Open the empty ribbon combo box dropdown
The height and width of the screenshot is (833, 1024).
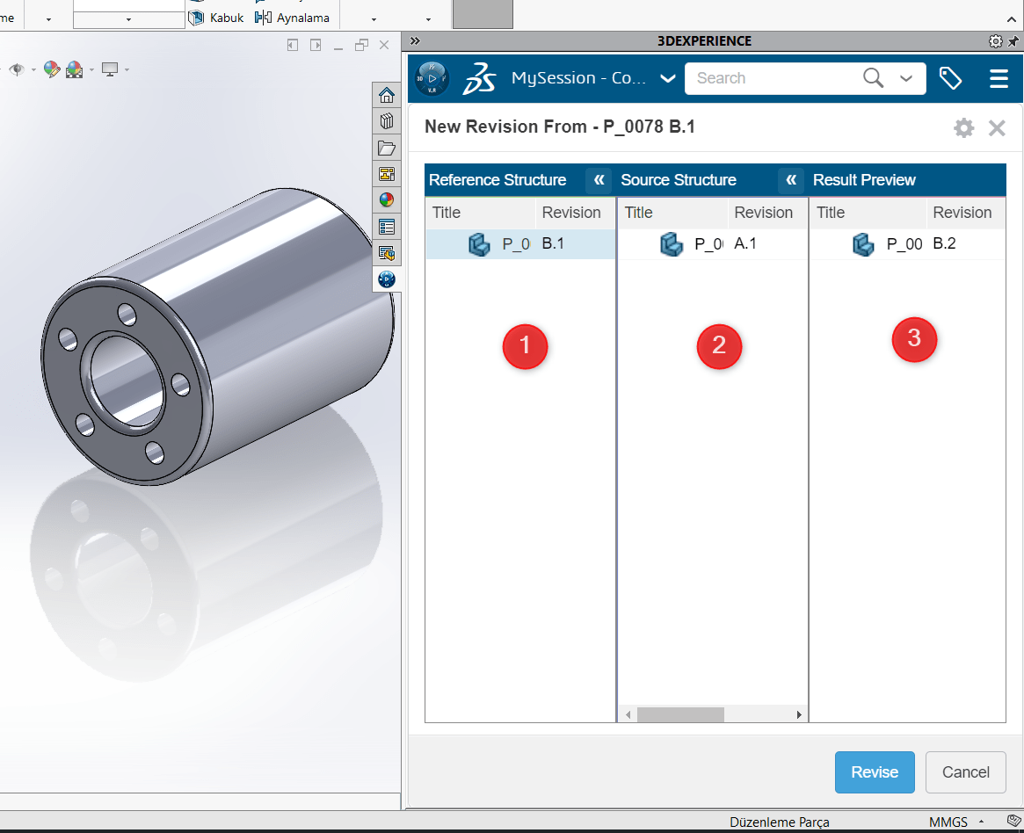[128, 19]
